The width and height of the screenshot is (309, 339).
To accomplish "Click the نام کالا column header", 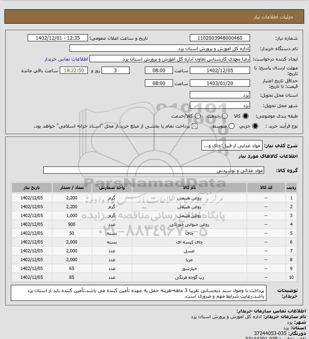I will tap(189, 187).
